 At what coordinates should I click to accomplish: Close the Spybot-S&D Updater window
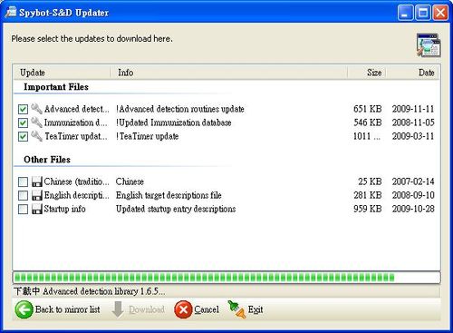[x=440, y=13]
